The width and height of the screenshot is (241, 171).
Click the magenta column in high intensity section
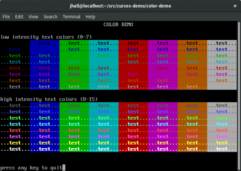[x=163, y=127]
